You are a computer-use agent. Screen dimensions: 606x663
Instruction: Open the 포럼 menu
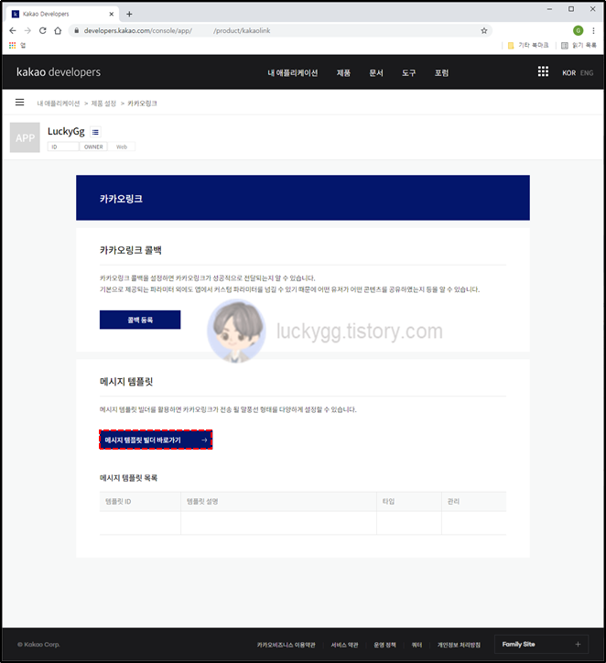click(441, 72)
